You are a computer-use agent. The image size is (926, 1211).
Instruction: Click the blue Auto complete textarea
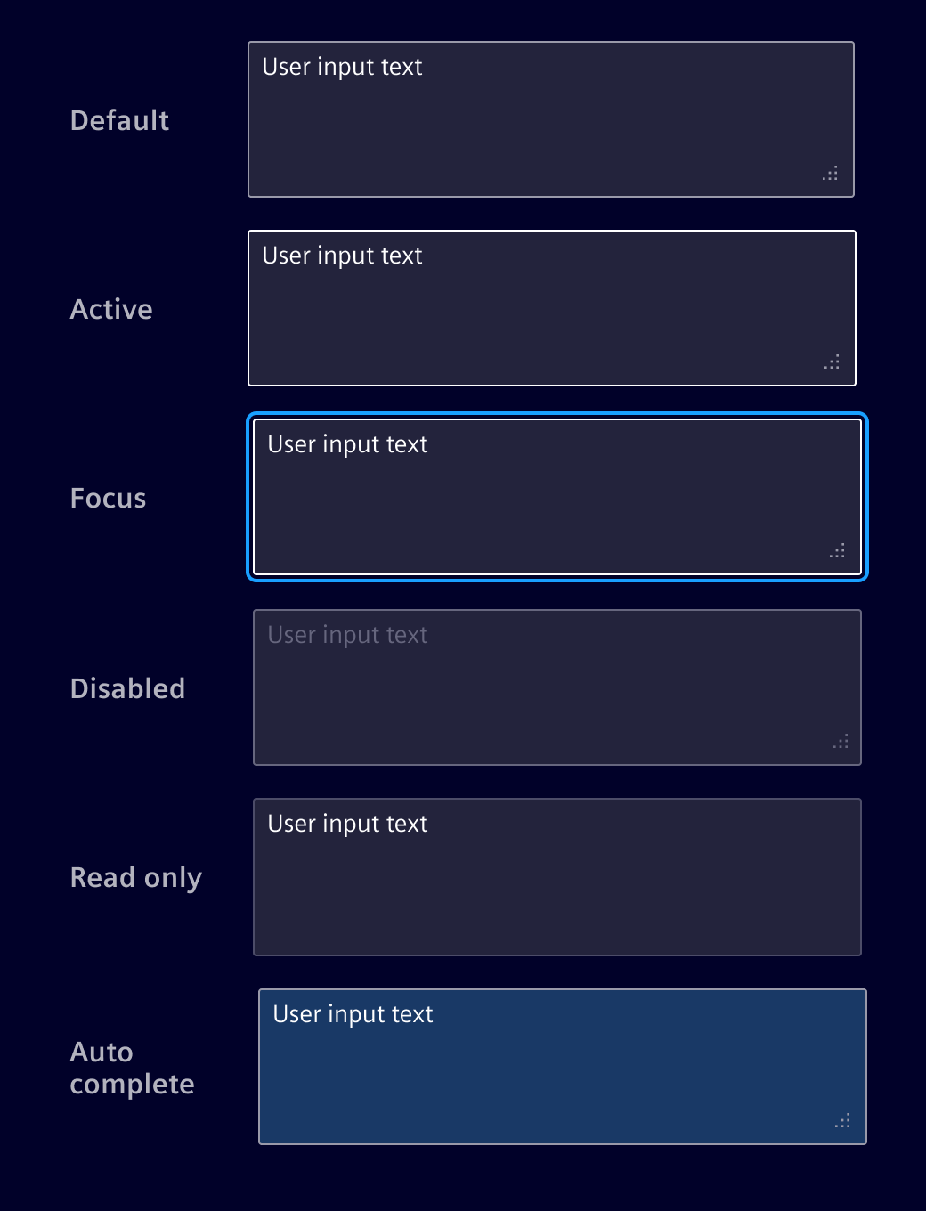561,1066
